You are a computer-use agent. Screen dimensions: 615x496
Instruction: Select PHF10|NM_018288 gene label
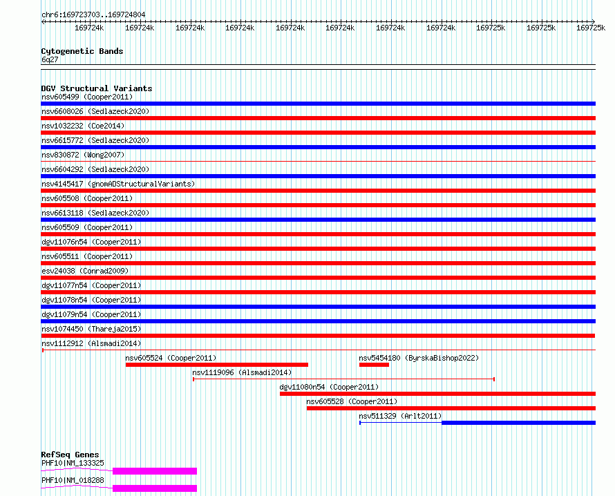(x=73, y=480)
